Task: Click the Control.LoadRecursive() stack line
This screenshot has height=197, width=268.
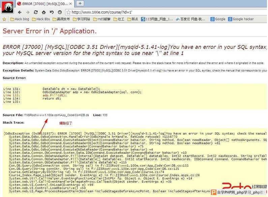Action: [47, 188]
